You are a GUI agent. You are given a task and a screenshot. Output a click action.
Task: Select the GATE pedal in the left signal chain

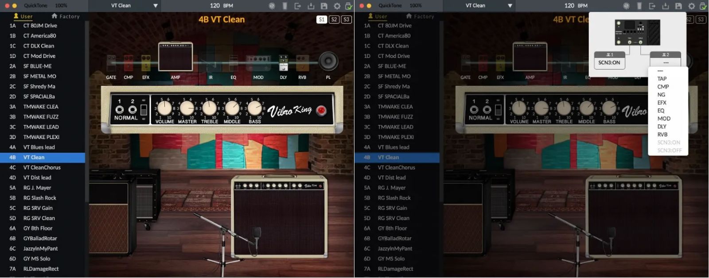[x=111, y=63]
